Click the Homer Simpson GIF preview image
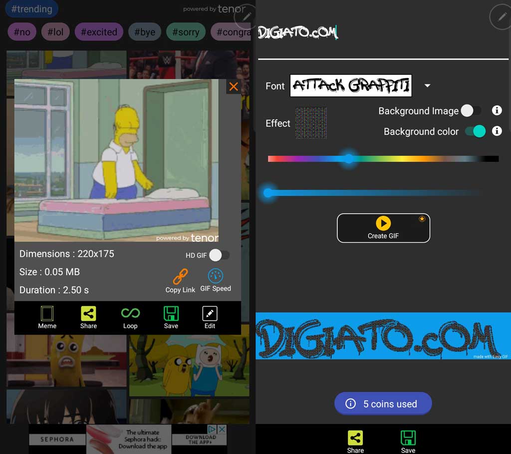This screenshot has width=511, height=454. [x=116, y=160]
